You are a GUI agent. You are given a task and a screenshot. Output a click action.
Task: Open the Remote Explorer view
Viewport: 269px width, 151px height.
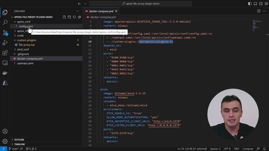coord(5,63)
